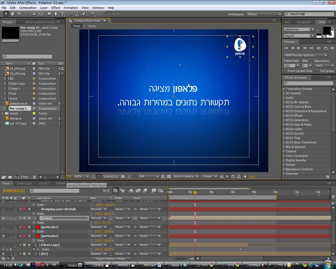Choose the Brush tool

pos(71,14)
